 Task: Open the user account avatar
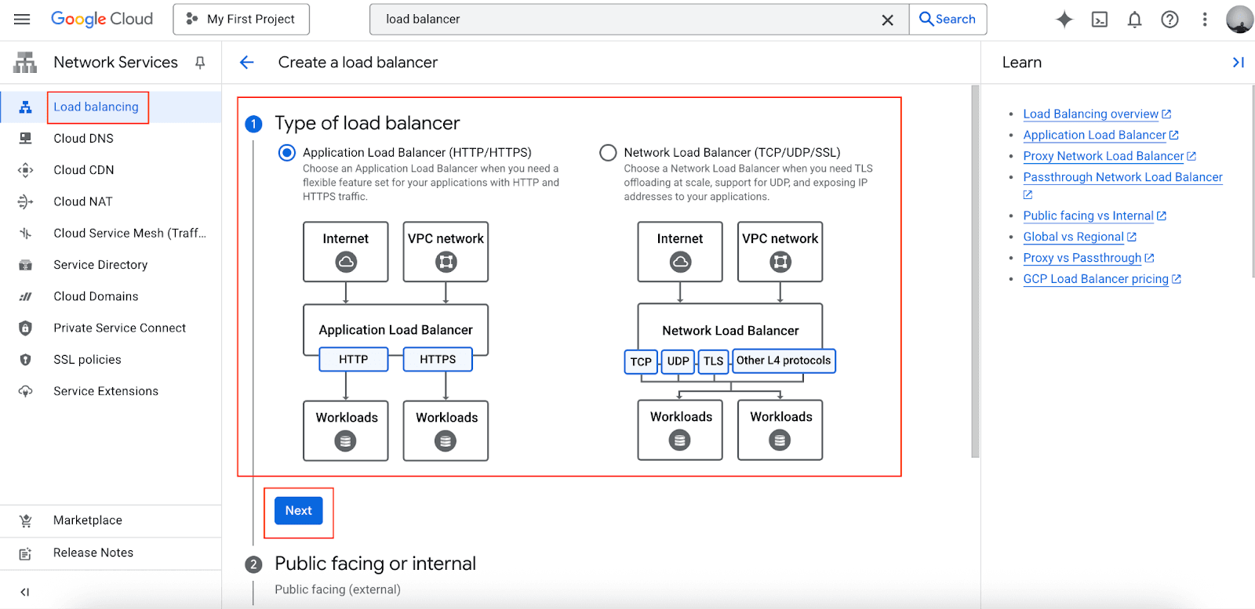tap(1239, 20)
